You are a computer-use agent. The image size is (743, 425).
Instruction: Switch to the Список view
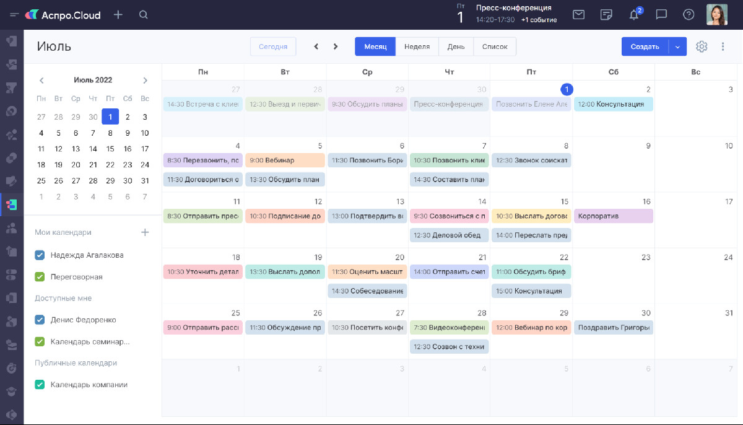click(494, 46)
